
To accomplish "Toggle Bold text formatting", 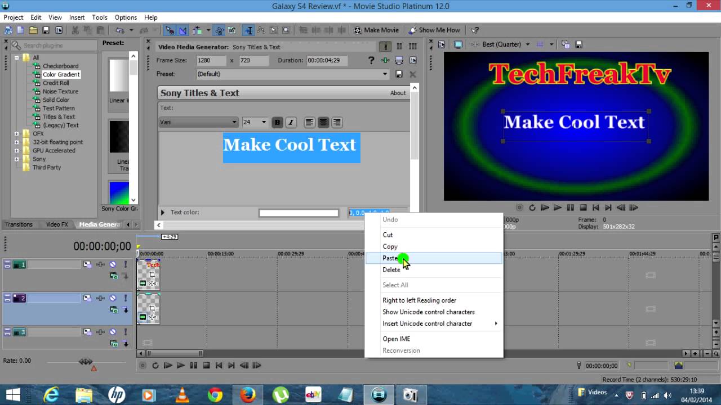I will tap(277, 122).
